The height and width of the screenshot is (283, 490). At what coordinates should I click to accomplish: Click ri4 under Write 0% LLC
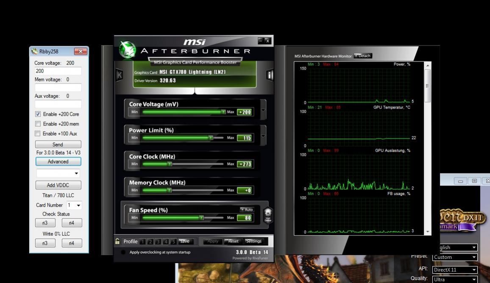72,243
